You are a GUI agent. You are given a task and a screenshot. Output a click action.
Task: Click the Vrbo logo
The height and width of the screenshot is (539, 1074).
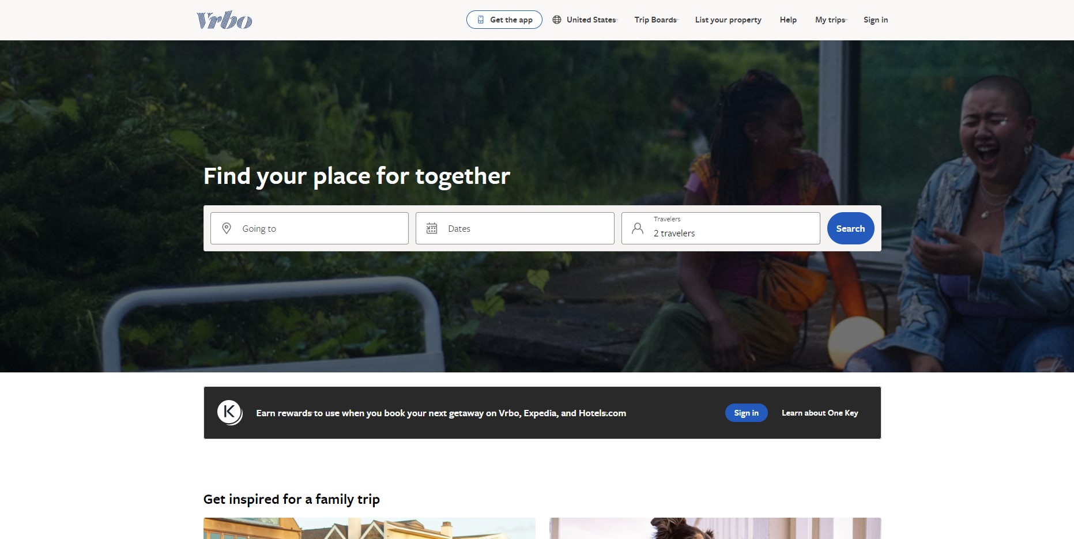click(224, 20)
